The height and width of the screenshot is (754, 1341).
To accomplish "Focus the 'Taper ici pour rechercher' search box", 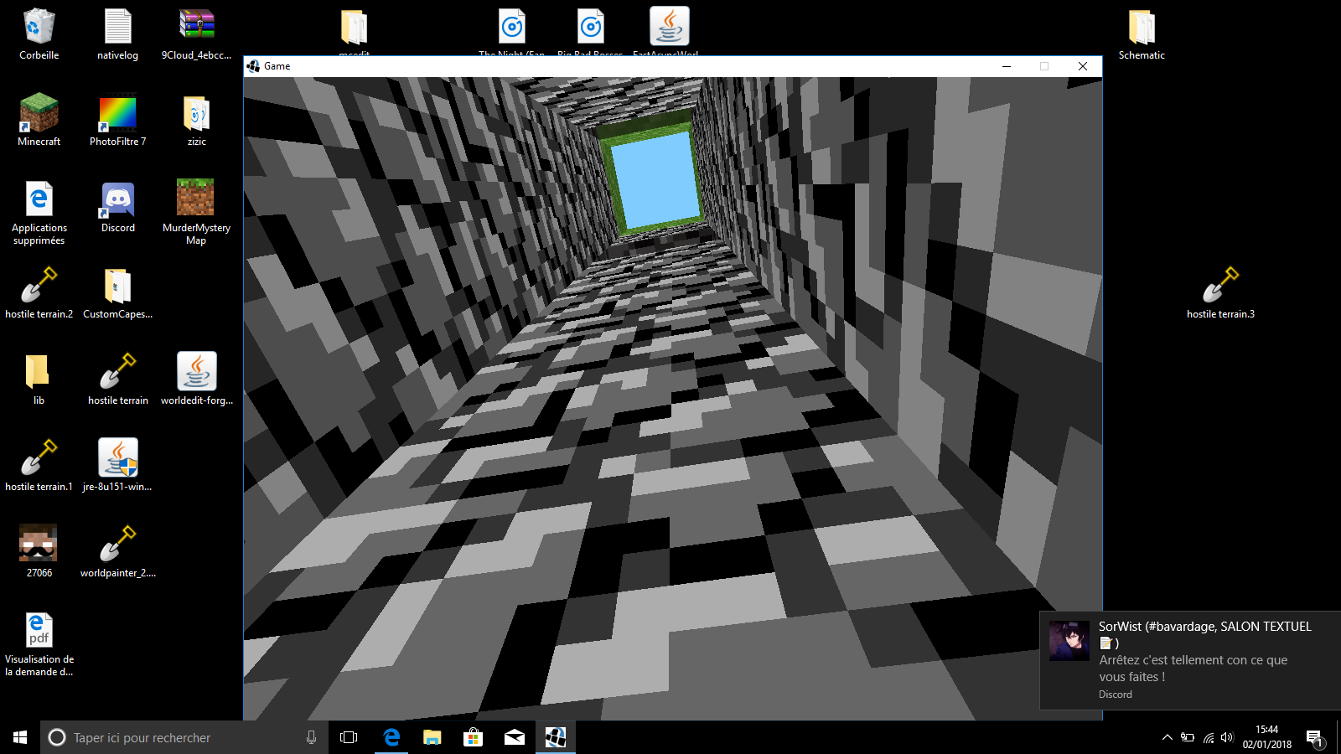I will 184,737.
